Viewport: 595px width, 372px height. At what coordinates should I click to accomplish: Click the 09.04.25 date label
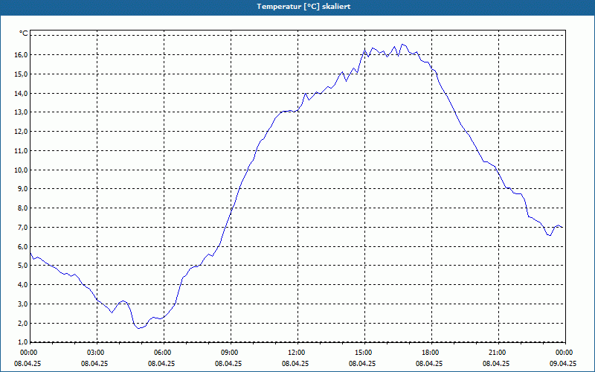pyautogui.click(x=563, y=364)
